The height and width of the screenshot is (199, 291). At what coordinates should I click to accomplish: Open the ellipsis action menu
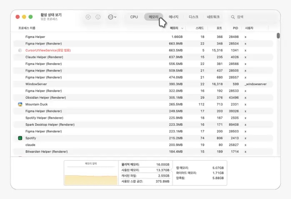(x=112, y=17)
